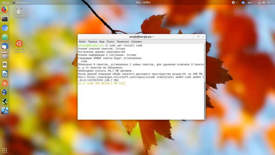Open the Корзина trash desktop icon
Screen dimensions: 275x155
[x=19, y=12]
